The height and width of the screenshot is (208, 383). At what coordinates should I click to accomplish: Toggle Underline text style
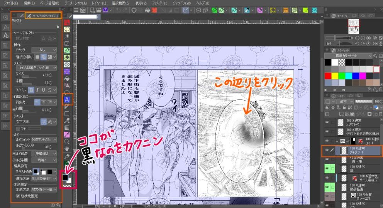click(x=44, y=90)
